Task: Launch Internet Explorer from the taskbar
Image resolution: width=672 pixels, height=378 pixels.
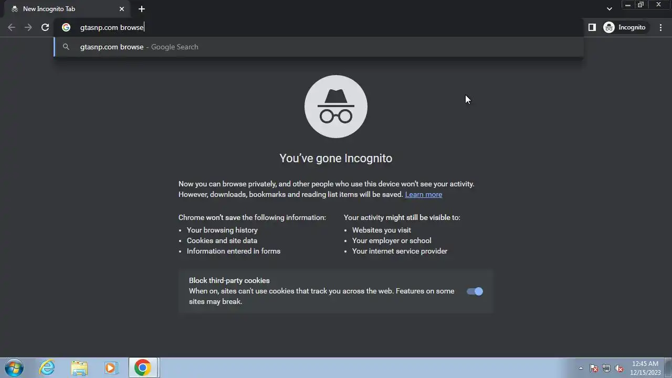Action: click(47, 367)
